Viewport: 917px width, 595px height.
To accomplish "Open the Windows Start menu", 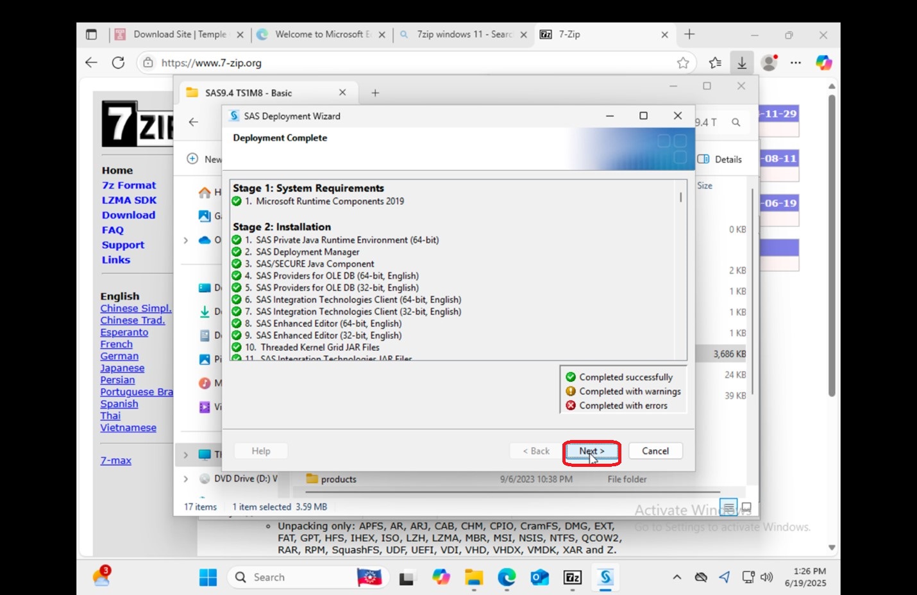I will (x=208, y=577).
